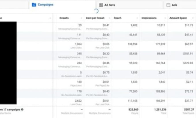The height and width of the screenshot is (118, 196).
Task: Open the name column dropdown arrow
Action: click(50, 18)
